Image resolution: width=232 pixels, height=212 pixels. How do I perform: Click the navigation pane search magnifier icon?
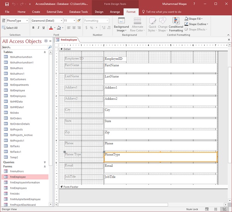point(49,47)
